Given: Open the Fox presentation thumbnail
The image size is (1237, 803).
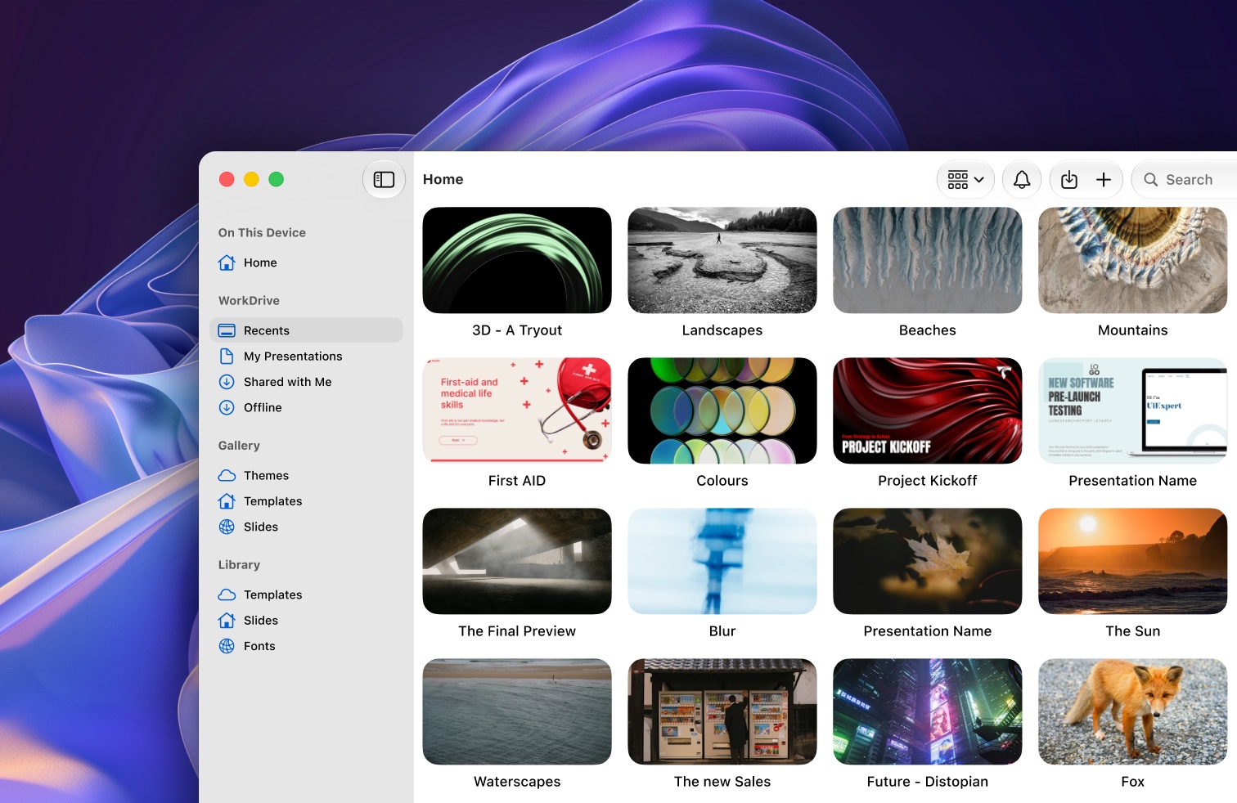Looking at the screenshot, I should click(x=1133, y=711).
